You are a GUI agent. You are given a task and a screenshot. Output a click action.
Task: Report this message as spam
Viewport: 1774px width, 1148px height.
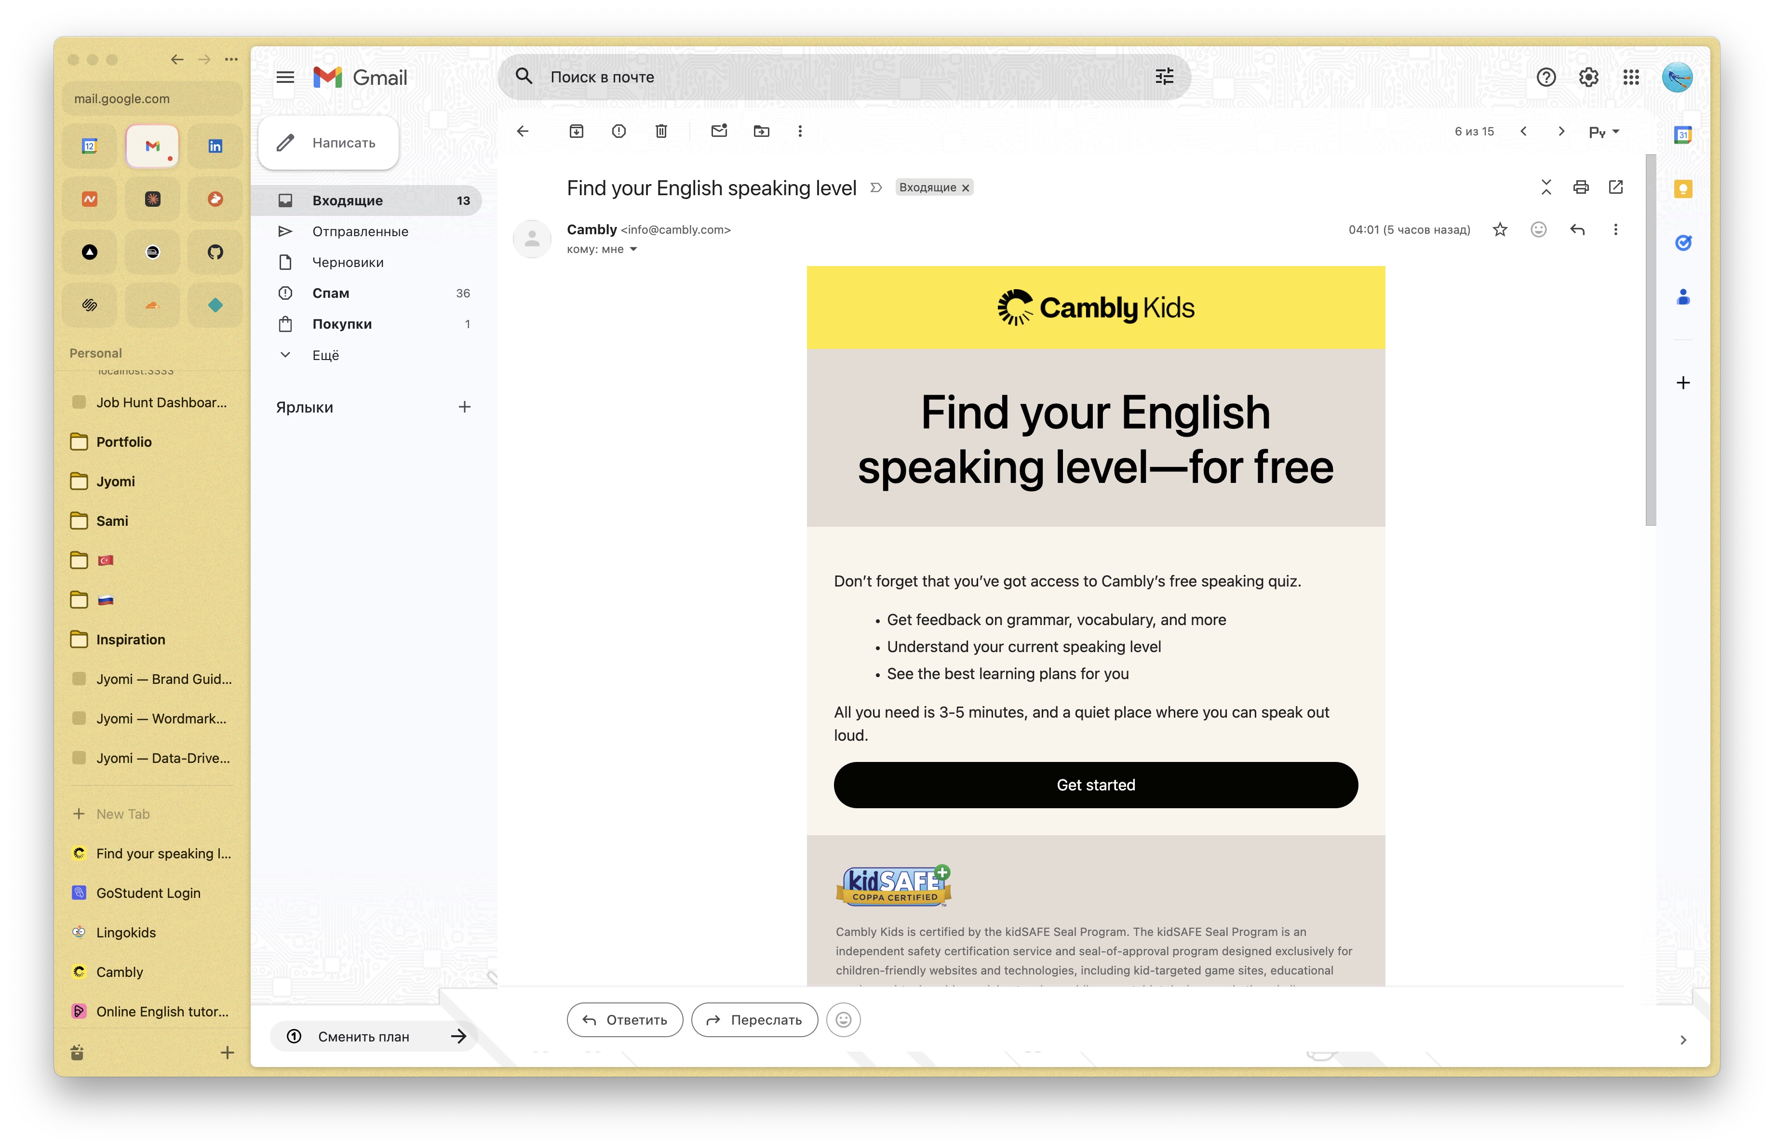pyautogui.click(x=618, y=131)
